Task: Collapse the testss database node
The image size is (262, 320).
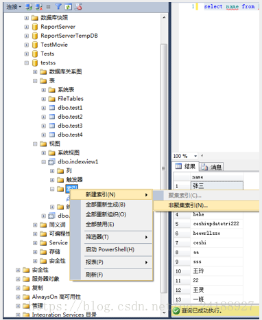Action: [27, 63]
